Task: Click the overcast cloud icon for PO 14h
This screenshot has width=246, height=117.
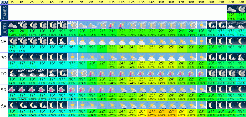Action: coord(152,57)
